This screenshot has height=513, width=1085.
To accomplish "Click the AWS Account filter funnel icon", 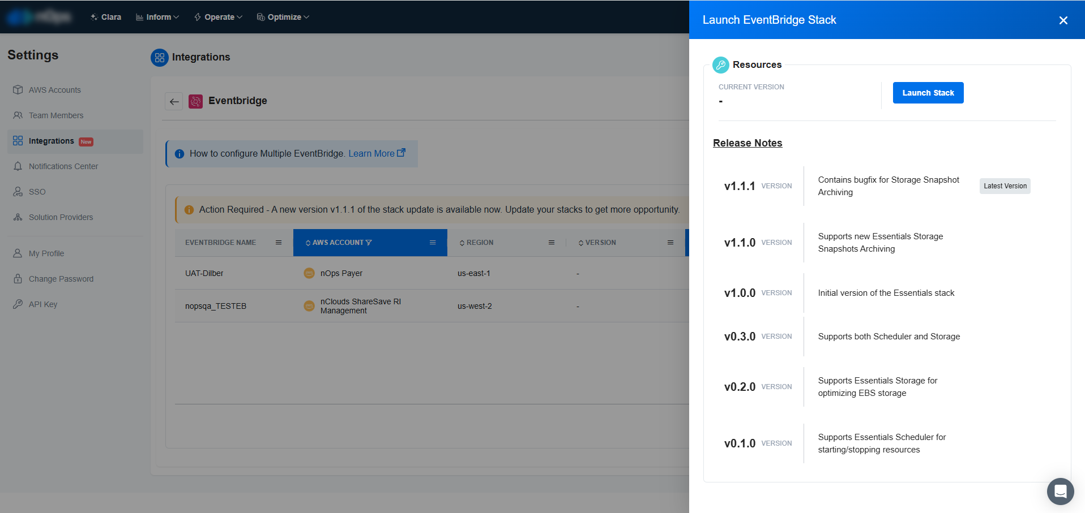I will (369, 243).
